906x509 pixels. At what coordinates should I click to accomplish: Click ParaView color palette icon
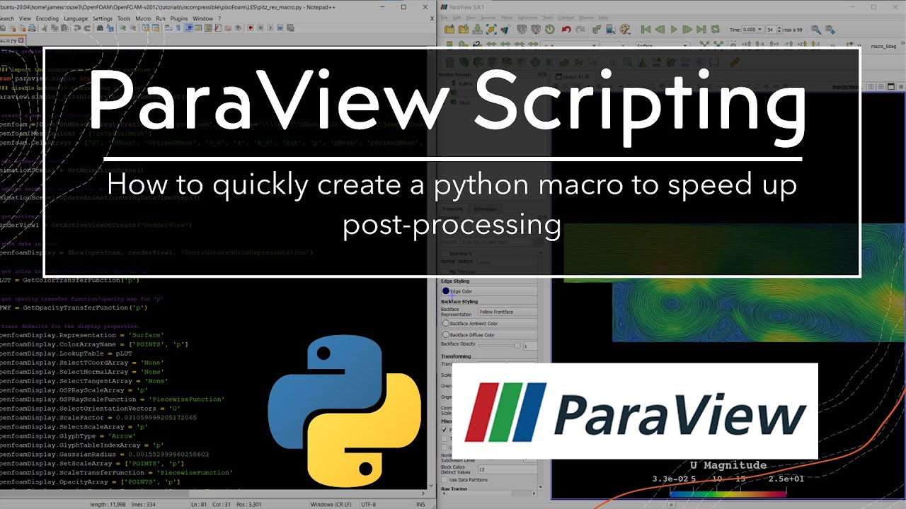tap(625, 29)
